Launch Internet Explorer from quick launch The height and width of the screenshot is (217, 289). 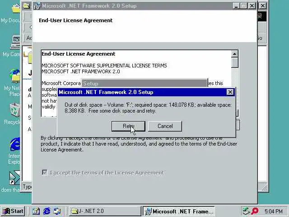click(x=47, y=211)
